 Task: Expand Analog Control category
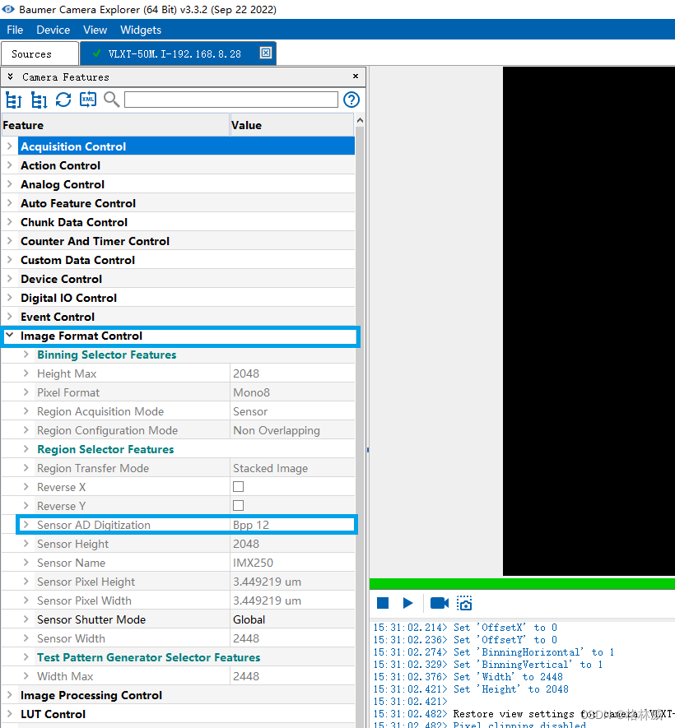(9, 184)
